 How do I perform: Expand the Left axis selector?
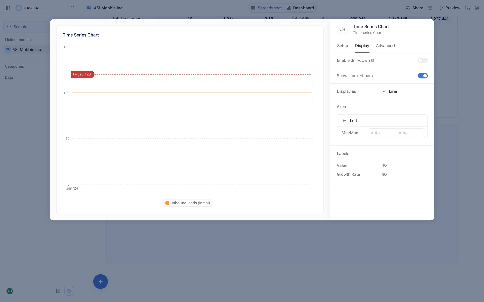pyautogui.click(x=382, y=121)
